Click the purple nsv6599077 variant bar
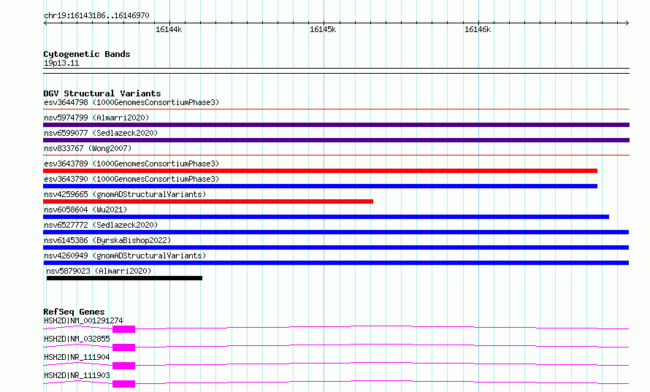650x392 pixels. pos(336,140)
